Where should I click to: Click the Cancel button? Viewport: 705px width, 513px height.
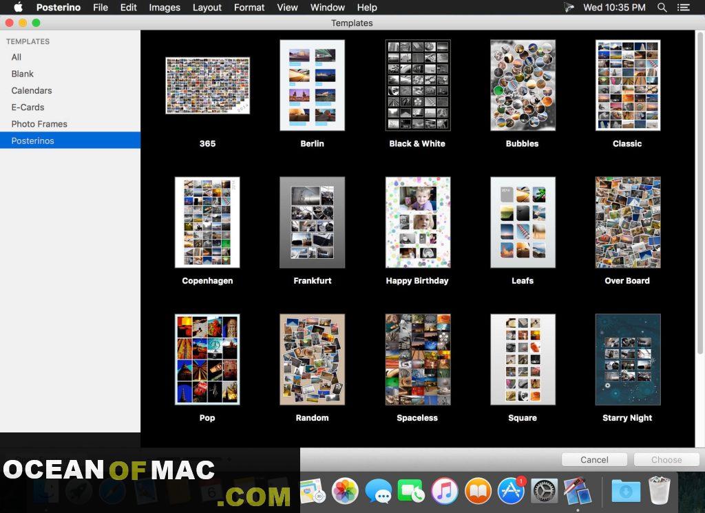click(x=594, y=459)
